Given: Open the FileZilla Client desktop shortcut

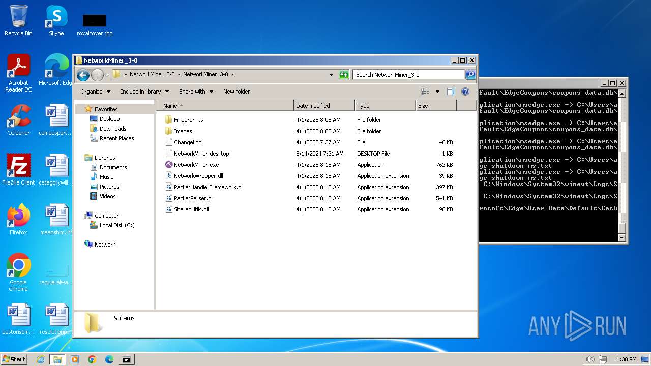Looking at the screenshot, I should click(x=18, y=170).
